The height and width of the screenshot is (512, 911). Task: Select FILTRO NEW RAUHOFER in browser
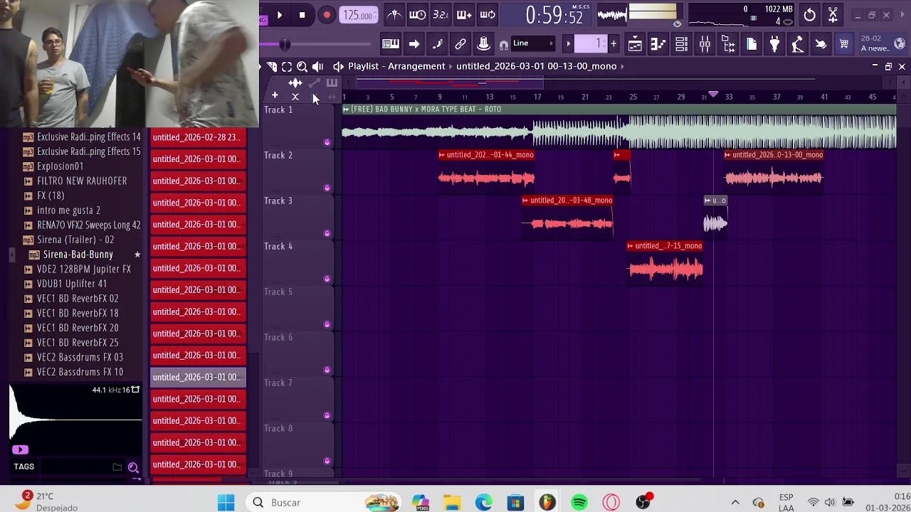click(x=82, y=181)
